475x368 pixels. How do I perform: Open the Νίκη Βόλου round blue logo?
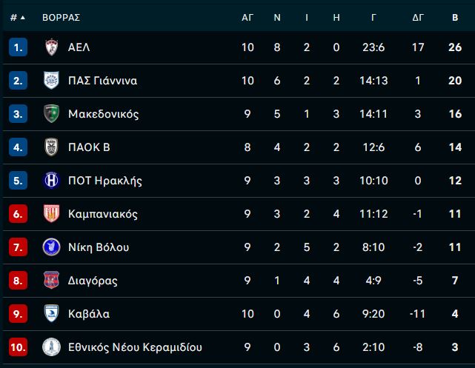tap(51, 247)
